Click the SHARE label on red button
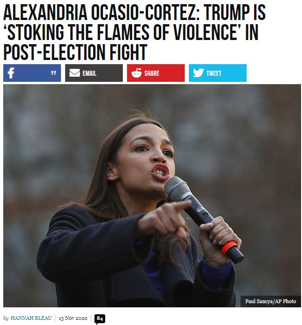The width and height of the screenshot is (302, 325). (x=152, y=73)
